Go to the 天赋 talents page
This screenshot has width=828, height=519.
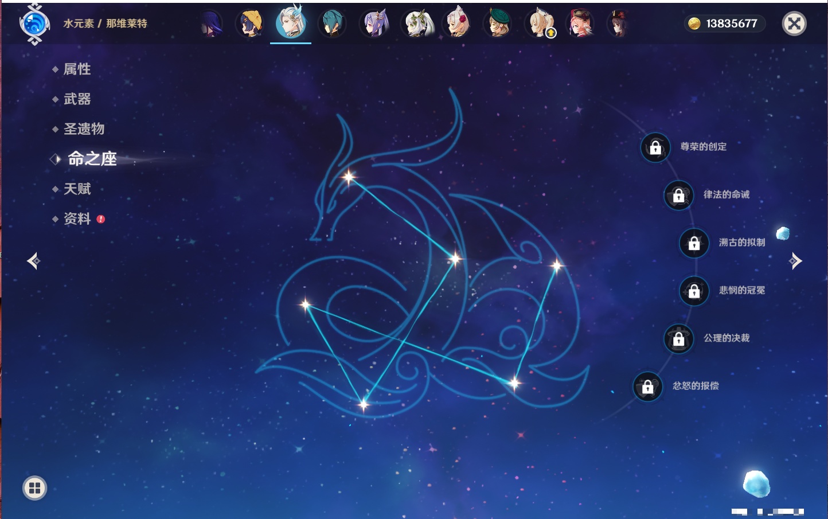coord(77,189)
